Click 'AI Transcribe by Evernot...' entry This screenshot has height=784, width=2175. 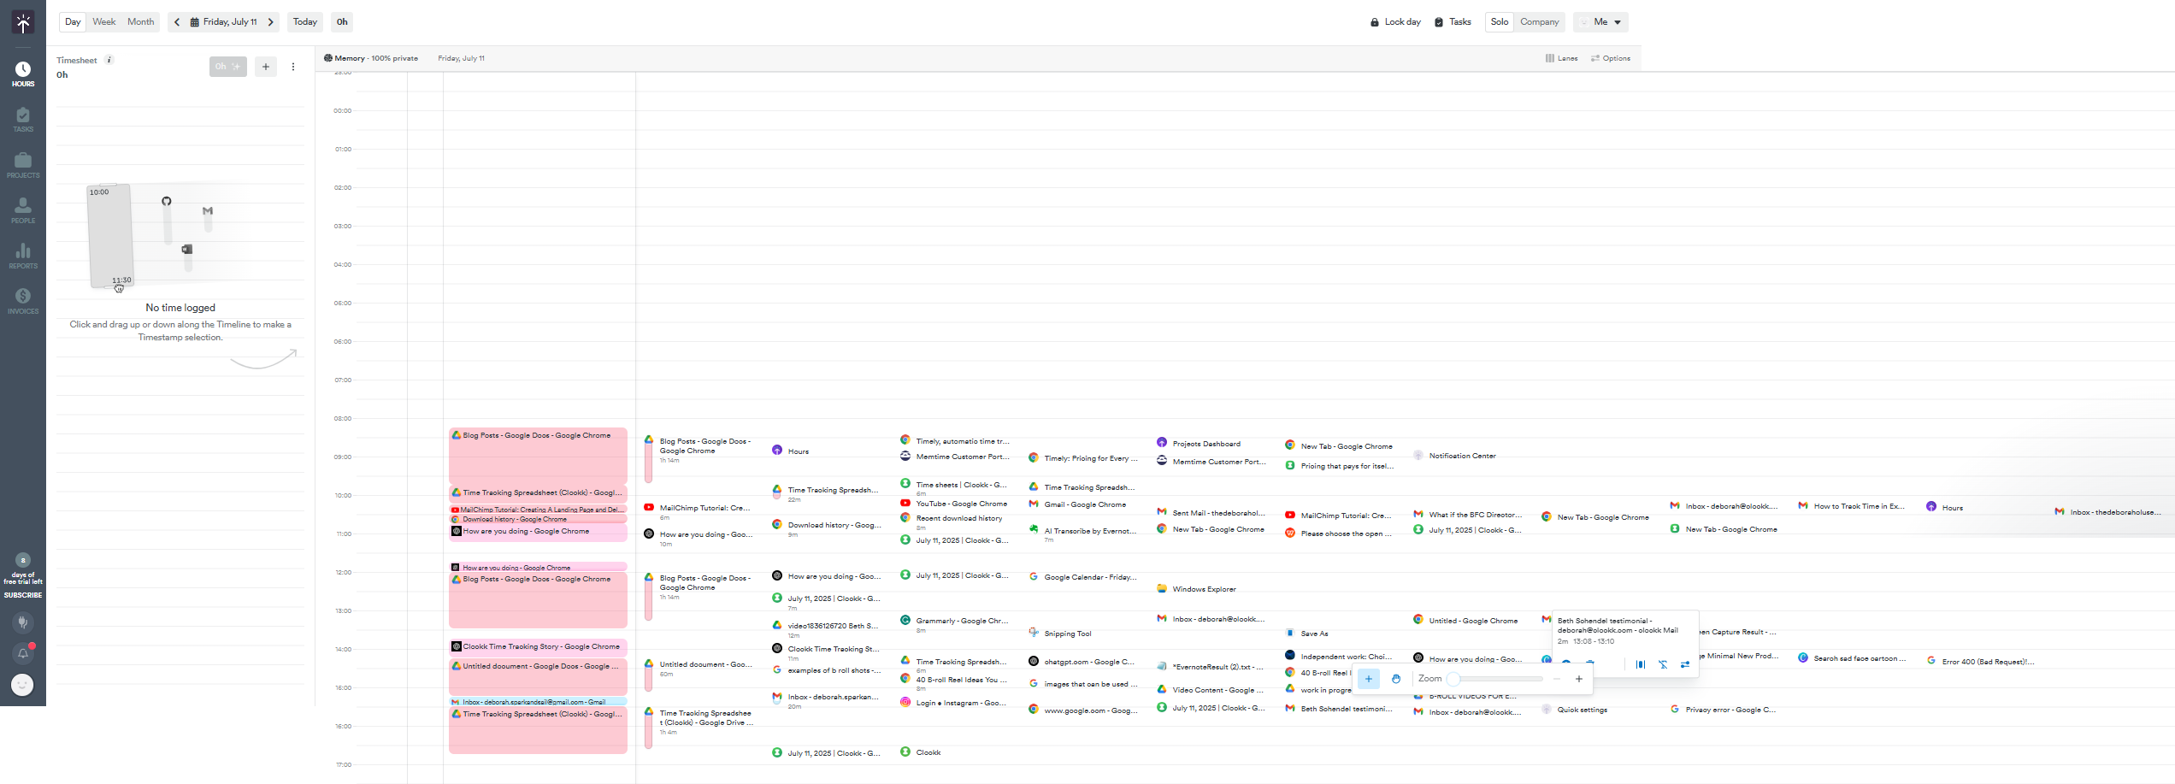[1083, 533]
